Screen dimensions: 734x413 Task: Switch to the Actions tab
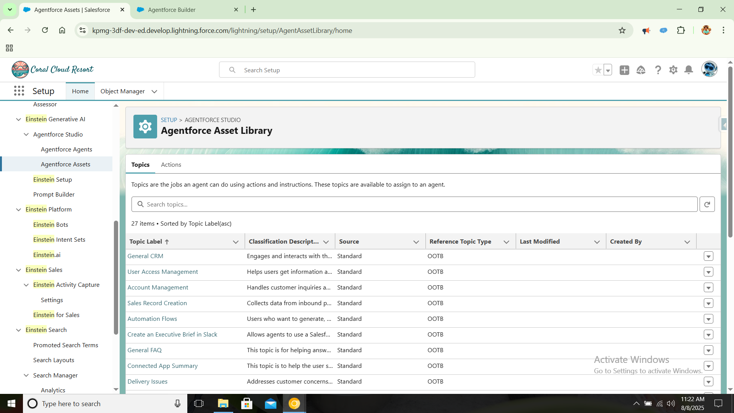(171, 165)
